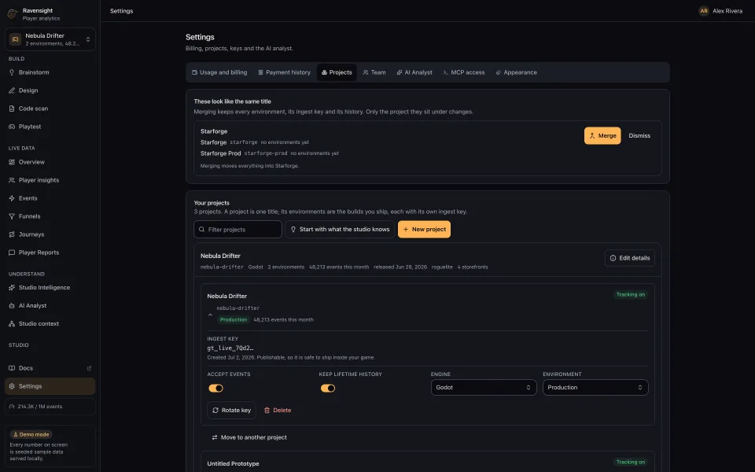Click the Journeys route icon
The height and width of the screenshot is (472, 755).
(x=12, y=234)
